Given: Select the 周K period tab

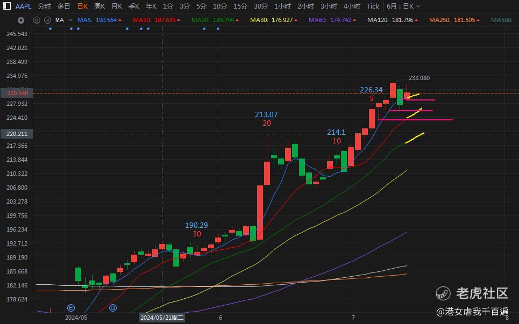Looking at the screenshot, I should coord(99,6).
